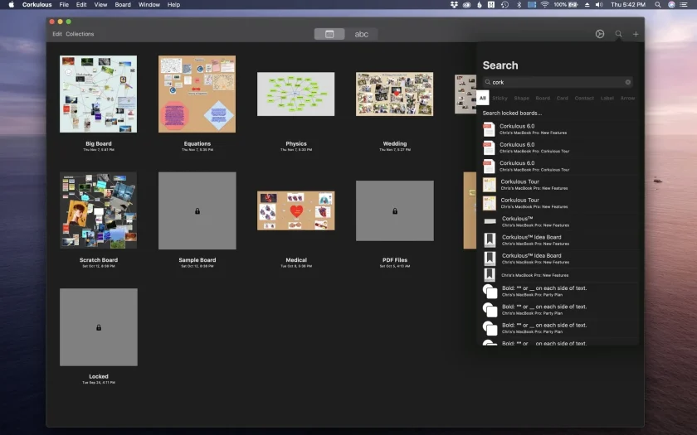Filter search results by Arrow
Screen dimensions: 697x435
[627, 98]
